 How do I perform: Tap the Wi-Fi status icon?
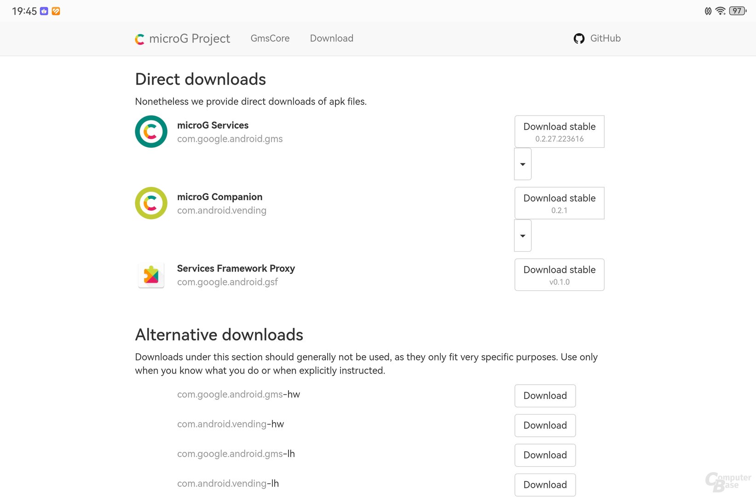pos(721,11)
